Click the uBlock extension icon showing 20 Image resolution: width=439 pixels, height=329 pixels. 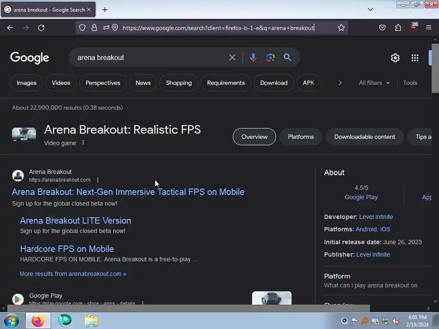(414, 27)
